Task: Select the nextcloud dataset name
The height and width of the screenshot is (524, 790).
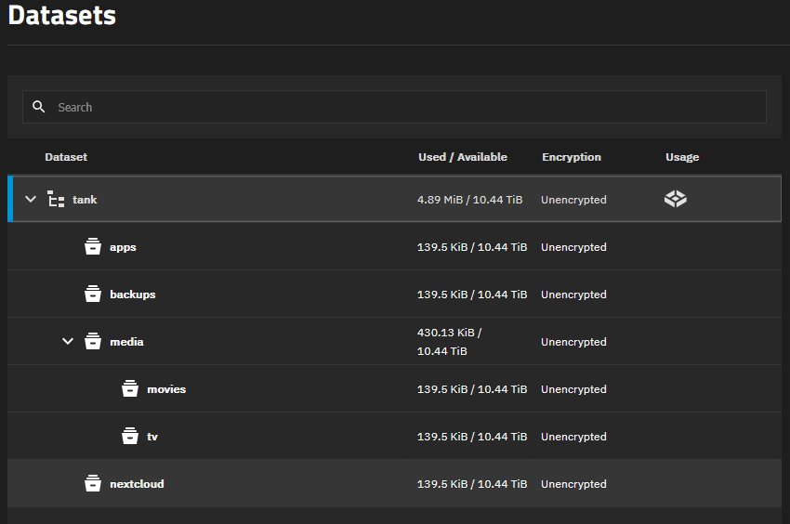Action: tap(137, 484)
